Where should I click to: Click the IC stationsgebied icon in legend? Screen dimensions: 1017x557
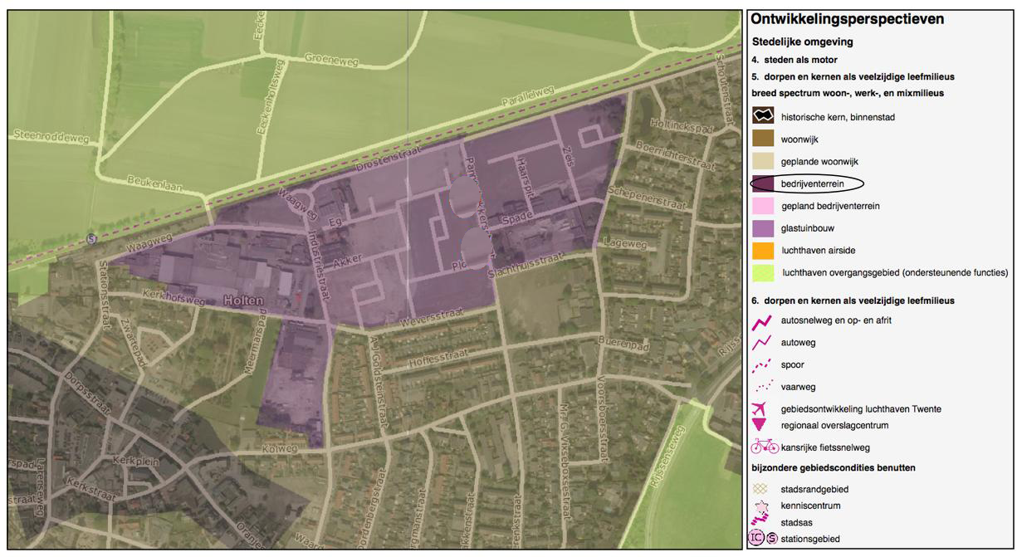tap(757, 538)
